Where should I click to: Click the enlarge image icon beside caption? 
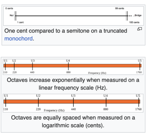(140, 29)
